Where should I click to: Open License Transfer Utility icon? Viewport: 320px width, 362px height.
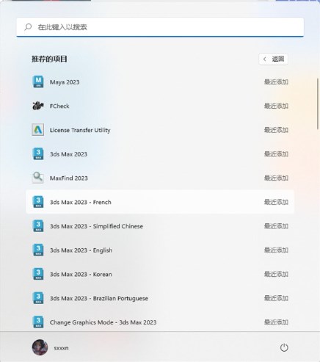coord(38,130)
